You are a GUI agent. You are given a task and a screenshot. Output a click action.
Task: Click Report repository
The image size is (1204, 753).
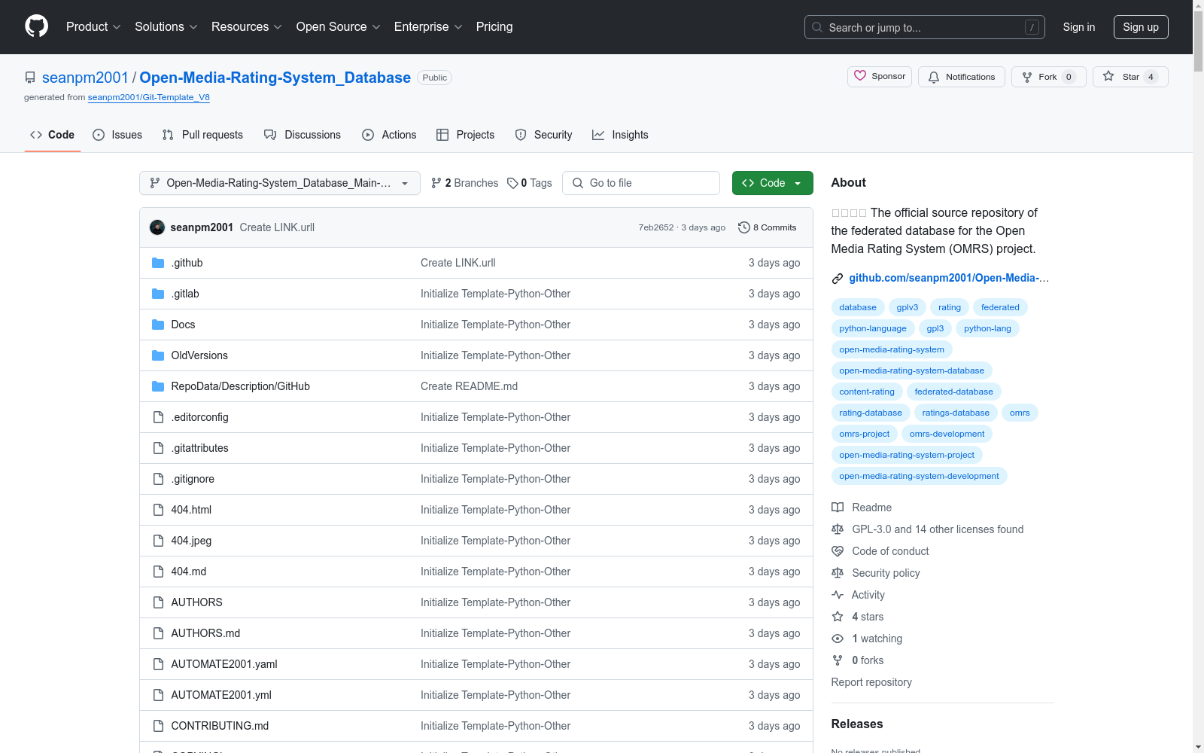point(871,682)
